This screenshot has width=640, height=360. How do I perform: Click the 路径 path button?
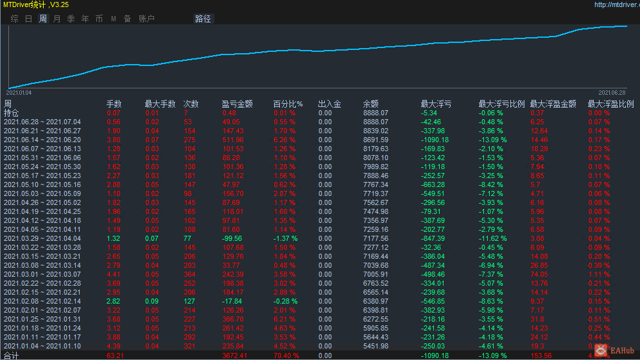[x=203, y=19]
